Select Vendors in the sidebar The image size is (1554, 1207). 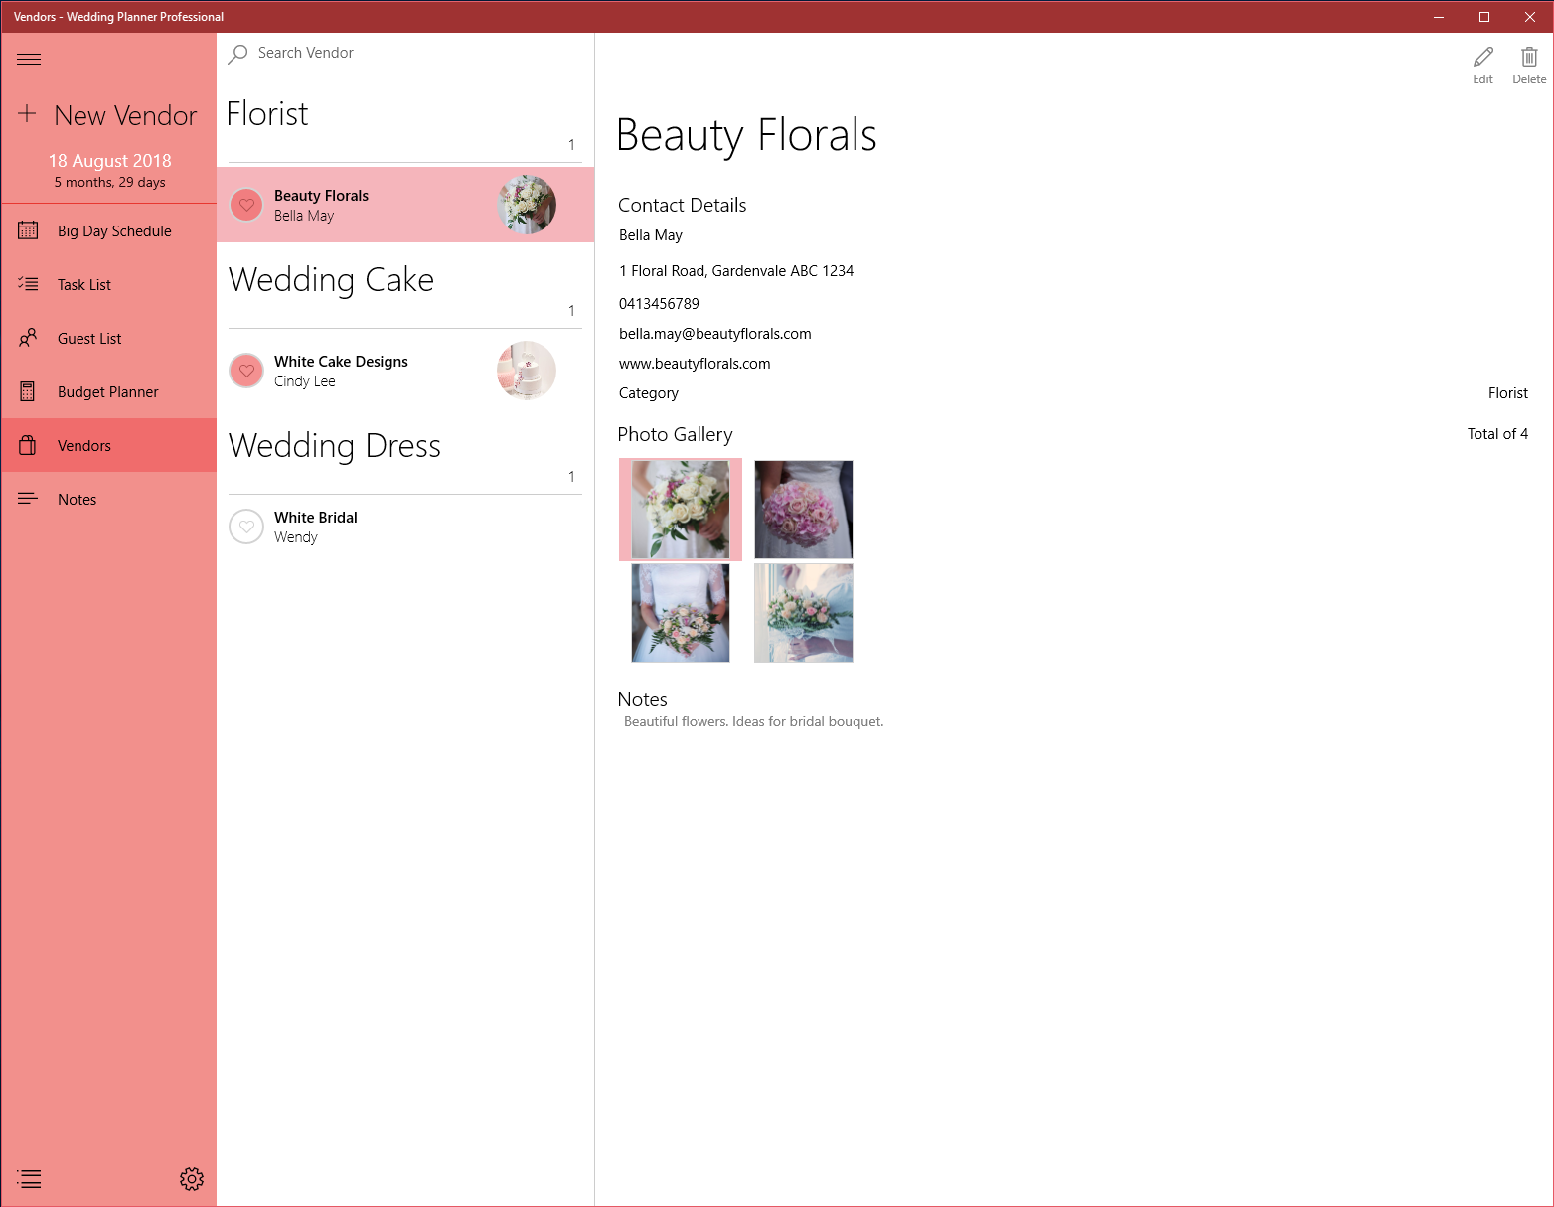pyautogui.click(x=109, y=446)
